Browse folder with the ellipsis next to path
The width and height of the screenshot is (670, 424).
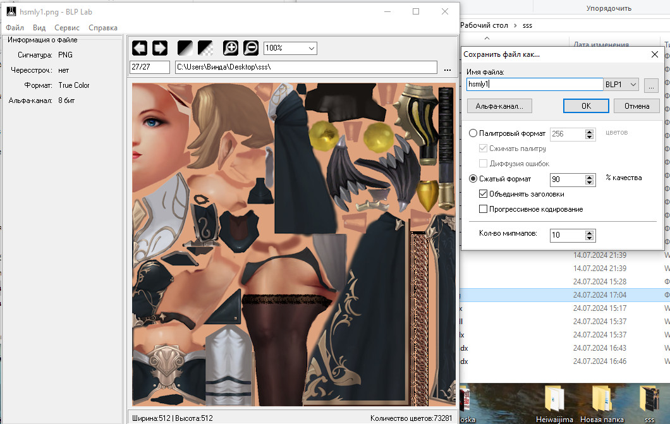pos(448,69)
